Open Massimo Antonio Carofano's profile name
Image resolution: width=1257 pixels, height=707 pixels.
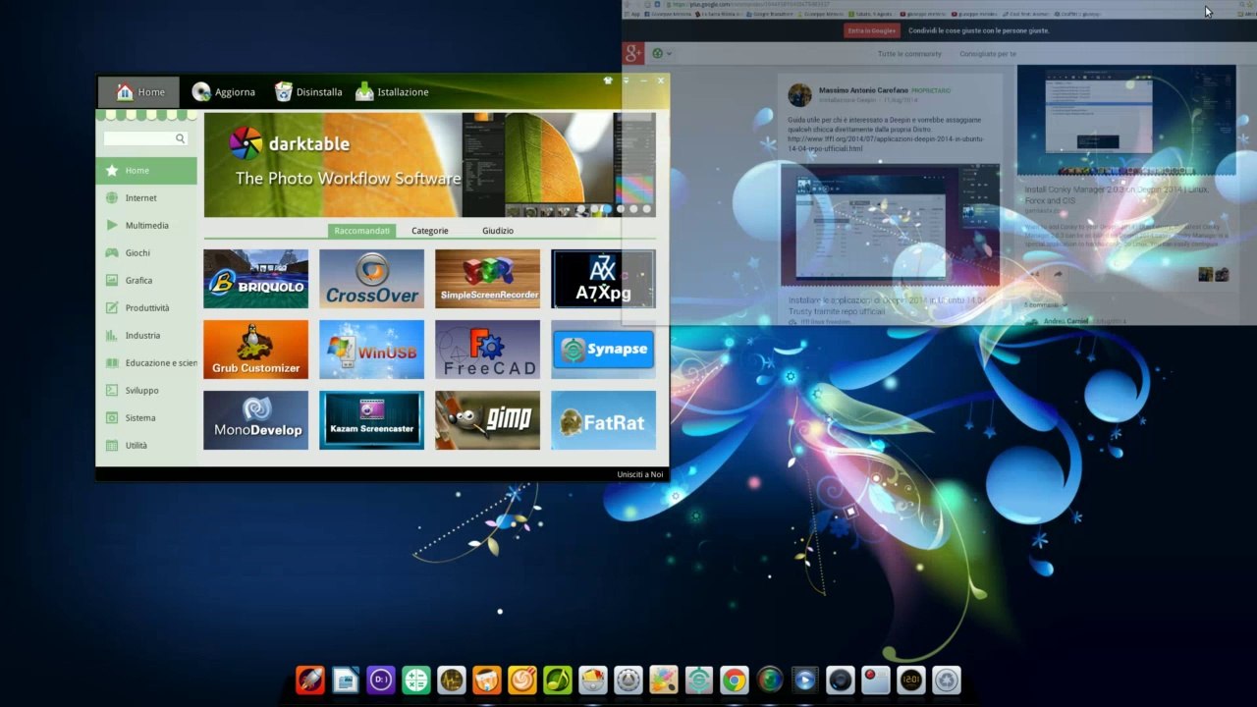click(864, 90)
